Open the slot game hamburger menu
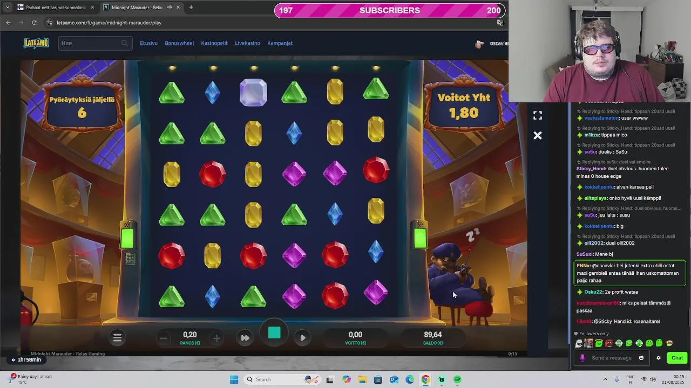 coord(117,338)
